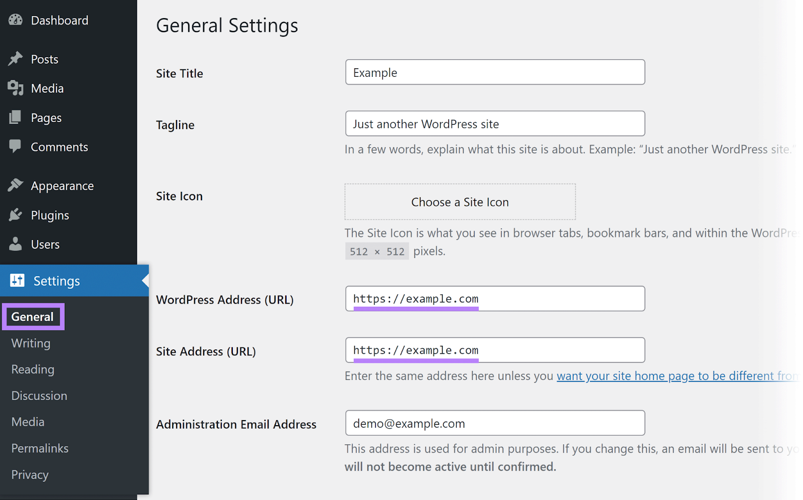The image size is (803, 500).
Task: Select the Tagline text box
Action: [x=495, y=123]
